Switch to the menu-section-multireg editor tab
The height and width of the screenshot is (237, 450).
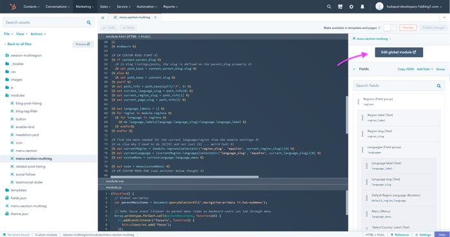(x=134, y=17)
